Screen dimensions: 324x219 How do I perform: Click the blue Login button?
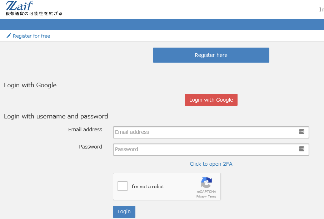pos(124,211)
